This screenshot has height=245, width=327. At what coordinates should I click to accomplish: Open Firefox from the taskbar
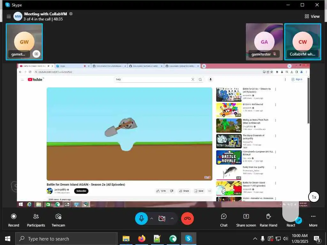point(141,239)
